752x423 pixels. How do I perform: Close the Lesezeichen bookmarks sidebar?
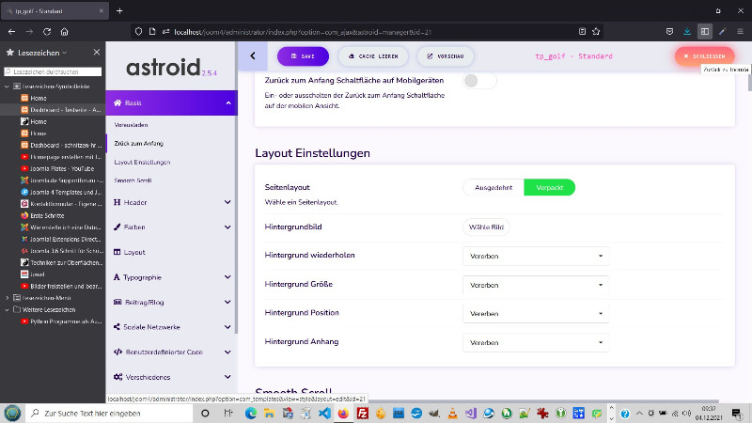coord(97,53)
